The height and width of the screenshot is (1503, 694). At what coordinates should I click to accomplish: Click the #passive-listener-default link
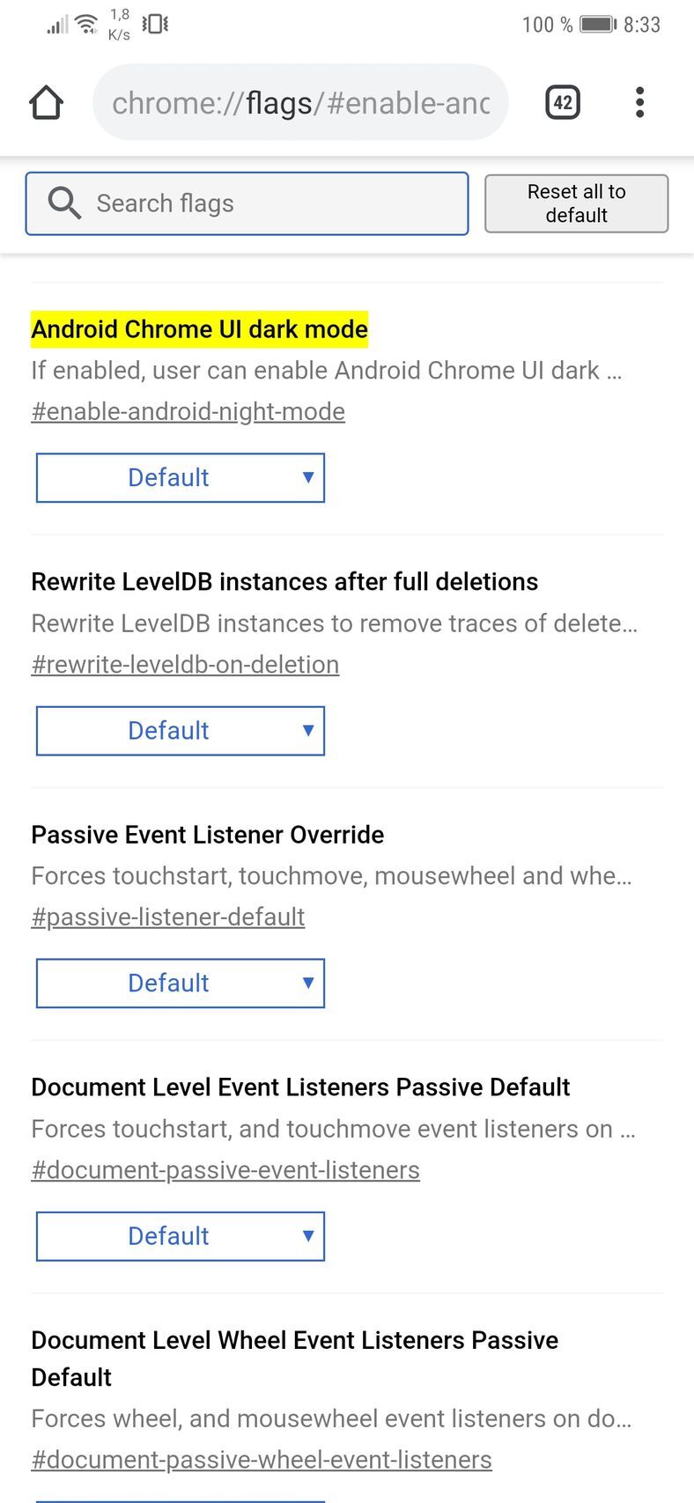[x=168, y=917]
